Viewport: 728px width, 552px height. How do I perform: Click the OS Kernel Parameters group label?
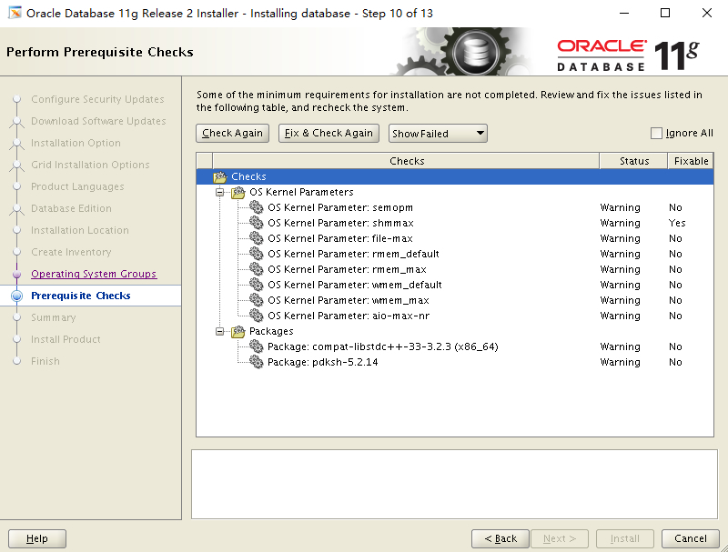[301, 192]
